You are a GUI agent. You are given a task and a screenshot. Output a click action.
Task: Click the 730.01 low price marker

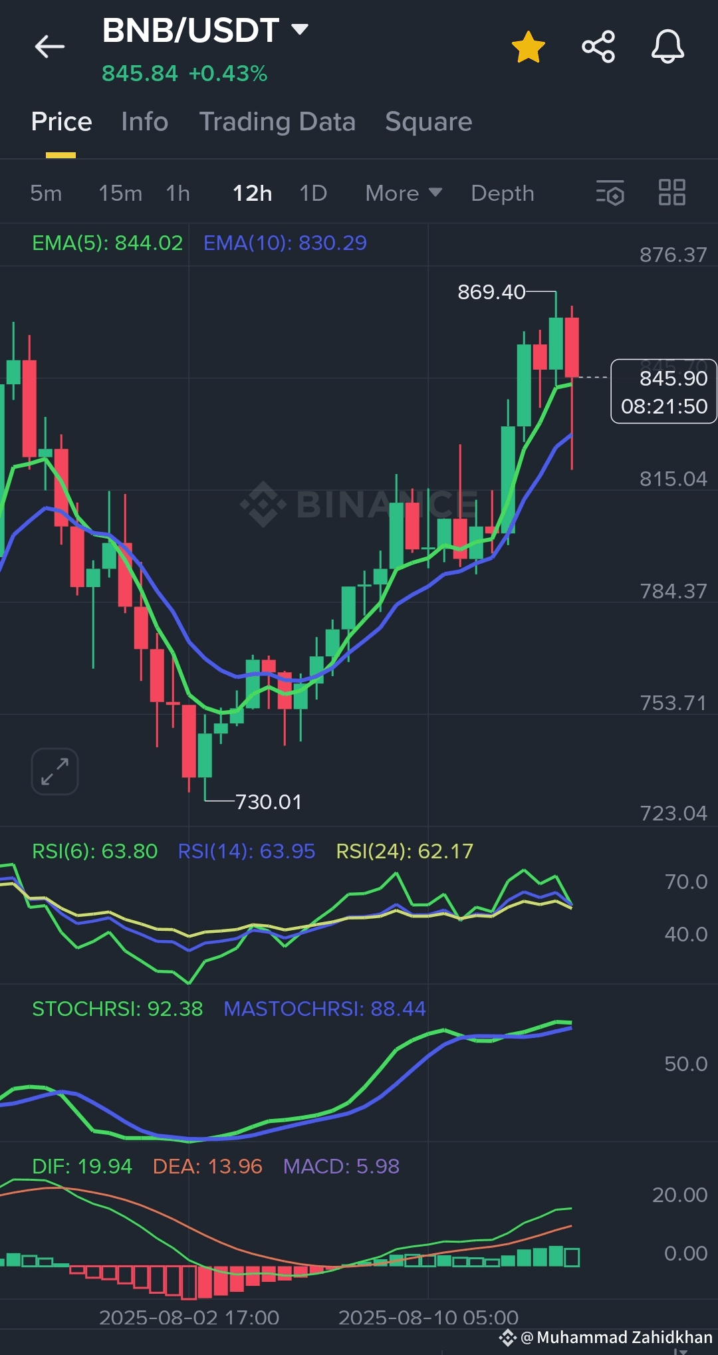[269, 802]
